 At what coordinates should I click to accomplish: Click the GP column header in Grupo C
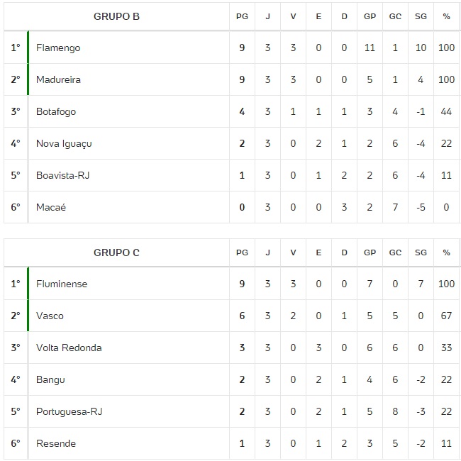pyautogui.click(x=370, y=253)
